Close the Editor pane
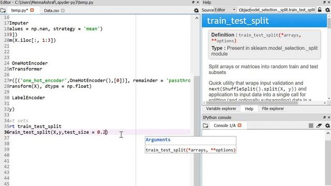The image size is (331, 186). tap(198, 2)
